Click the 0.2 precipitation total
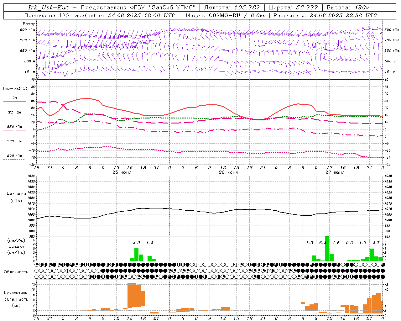Screen dimensions: 401x321 coord(349,243)
